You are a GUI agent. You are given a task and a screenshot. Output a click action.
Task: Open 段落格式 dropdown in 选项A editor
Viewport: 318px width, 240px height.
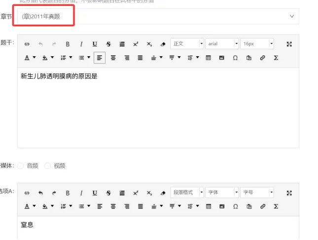(187, 192)
